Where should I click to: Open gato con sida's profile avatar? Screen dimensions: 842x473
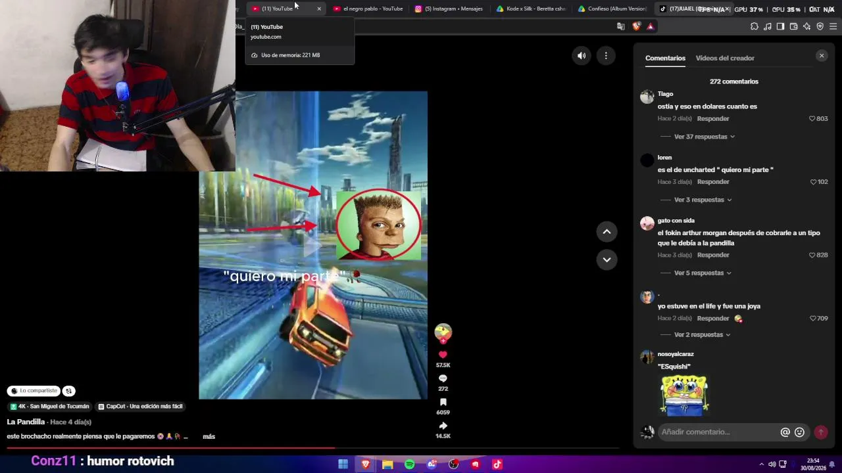647,223
